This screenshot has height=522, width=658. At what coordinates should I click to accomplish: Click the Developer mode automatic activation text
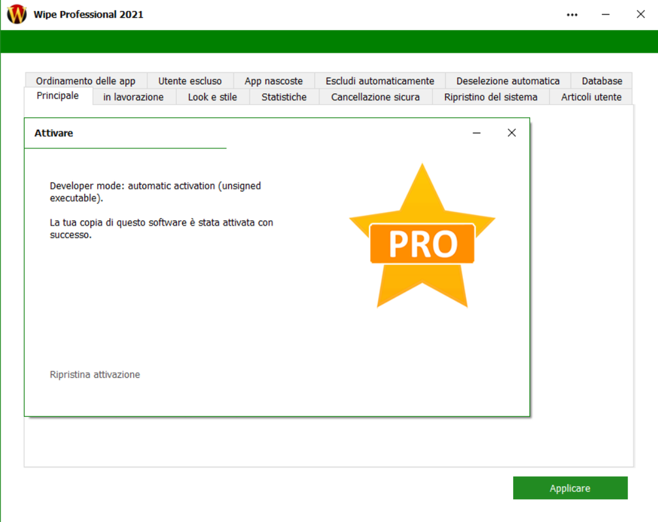155,192
